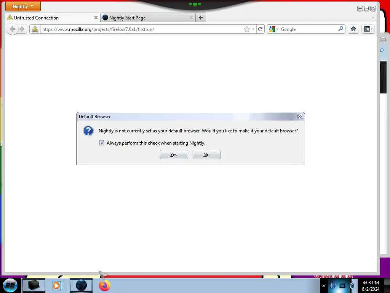Switch to the Nightly Start Page tab
Screen dimensions: 390x293
click(x=148, y=18)
